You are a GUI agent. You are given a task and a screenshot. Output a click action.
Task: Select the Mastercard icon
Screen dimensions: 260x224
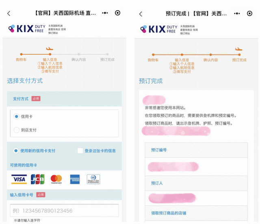tap(56, 179)
